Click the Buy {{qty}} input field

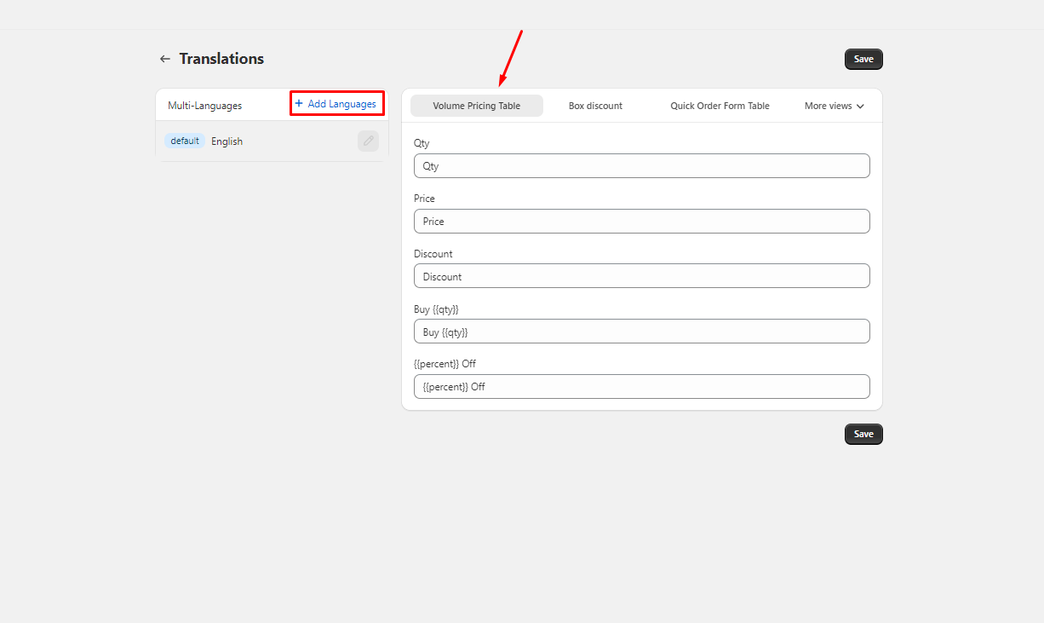[x=641, y=332]
